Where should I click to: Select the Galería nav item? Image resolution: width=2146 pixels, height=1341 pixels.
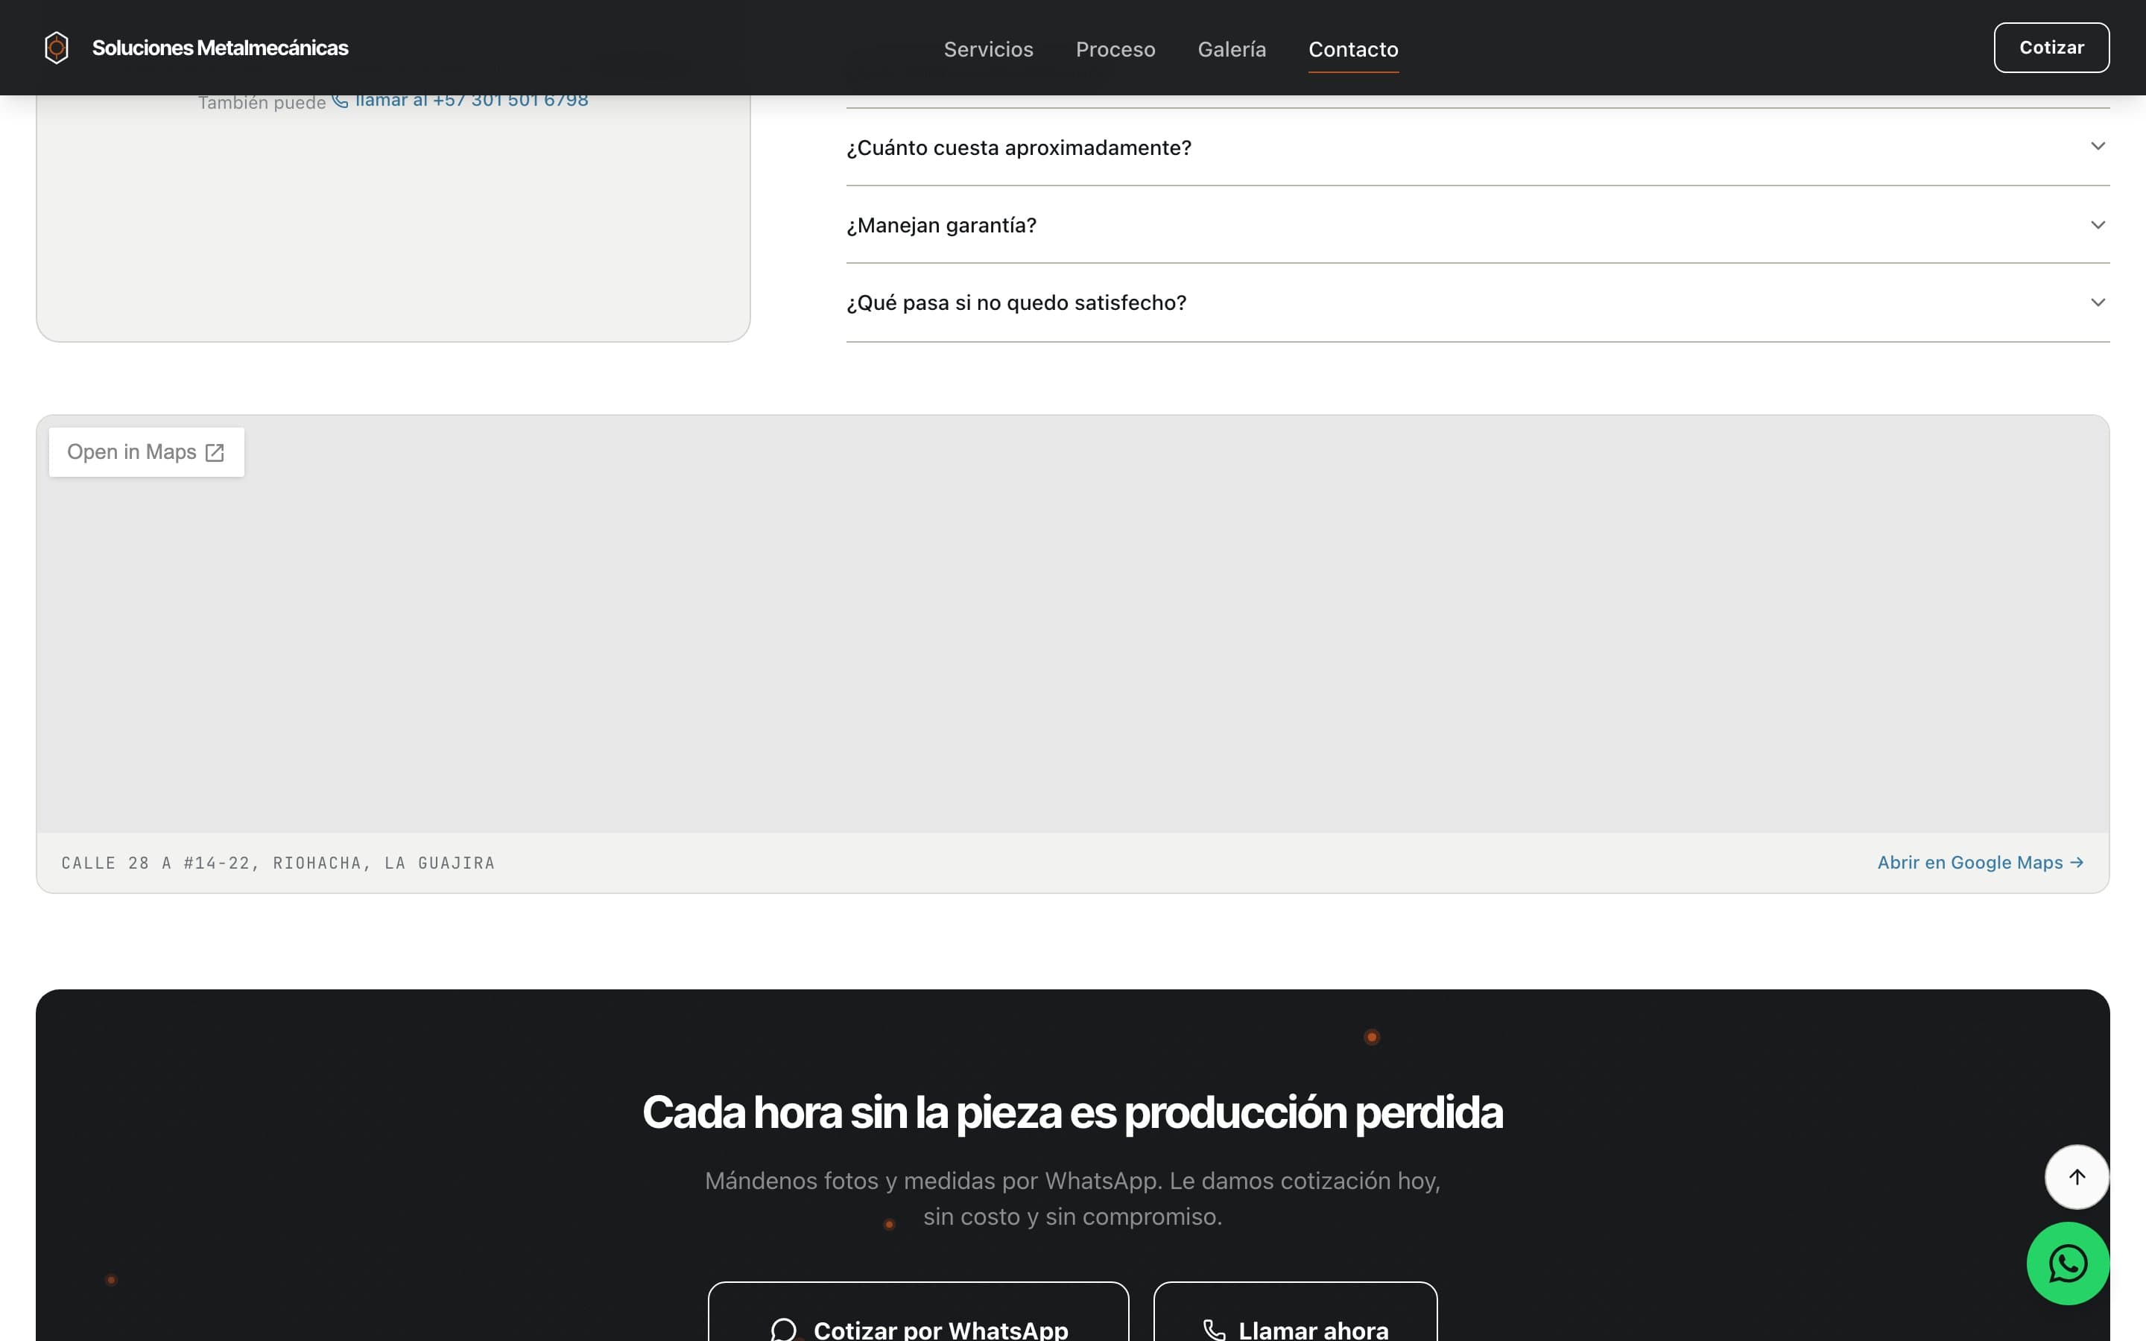click(1231, 50)
